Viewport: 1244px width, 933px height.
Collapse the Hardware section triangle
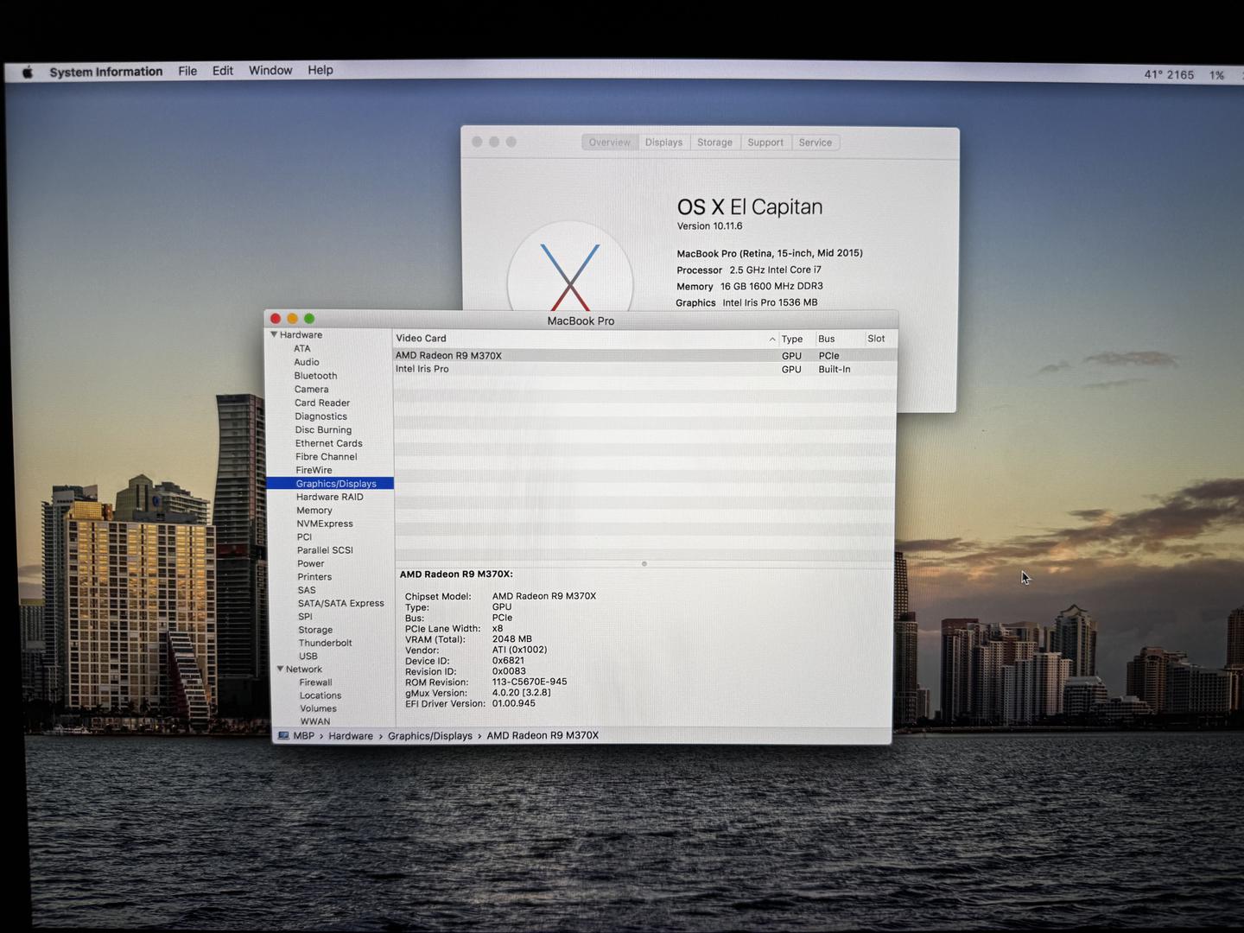274,334
